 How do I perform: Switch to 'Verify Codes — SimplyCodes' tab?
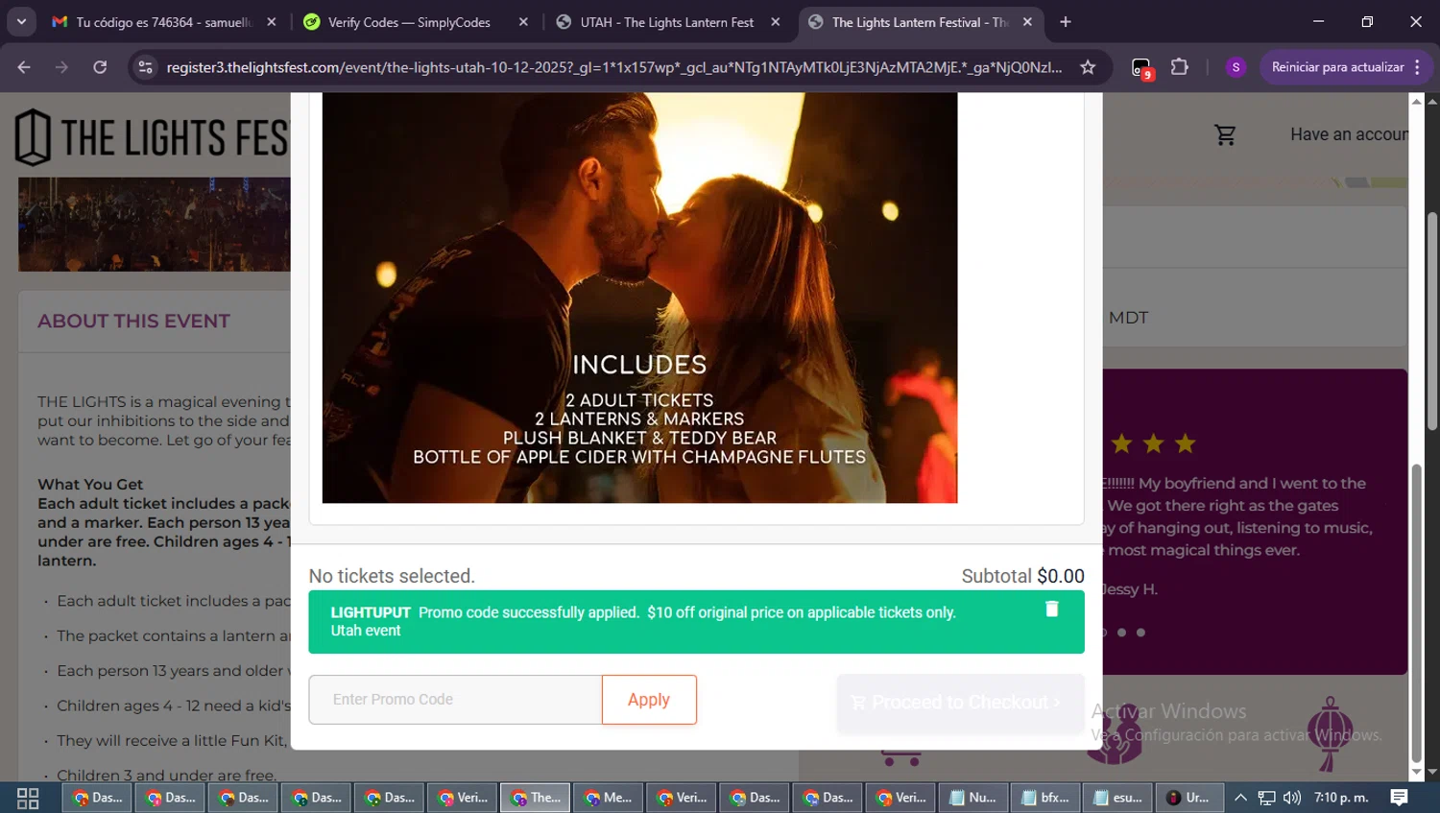408,22
